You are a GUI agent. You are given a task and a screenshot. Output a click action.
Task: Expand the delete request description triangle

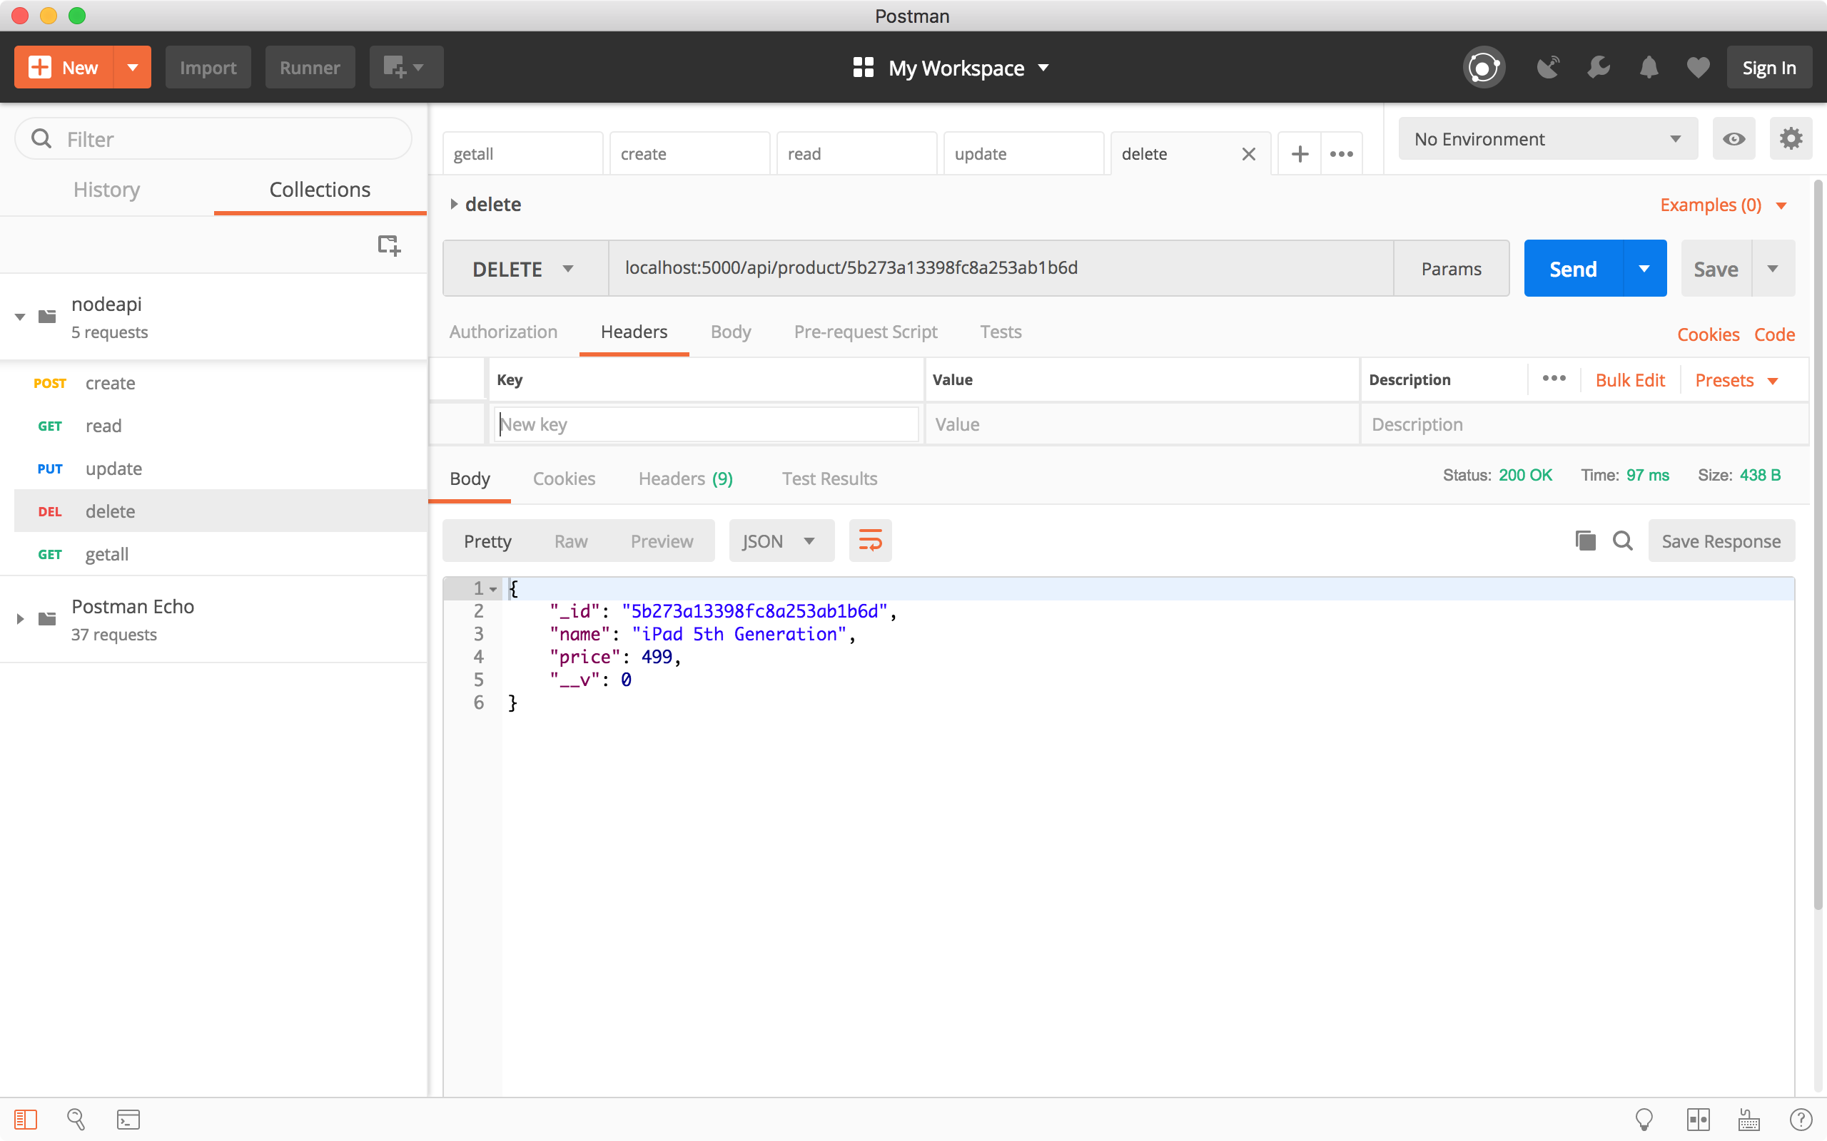[x=454, y=204]
